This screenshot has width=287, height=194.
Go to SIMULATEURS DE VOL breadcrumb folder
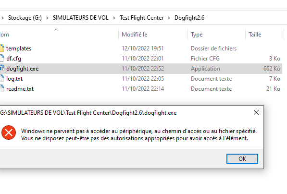click(x=81, y=18)
